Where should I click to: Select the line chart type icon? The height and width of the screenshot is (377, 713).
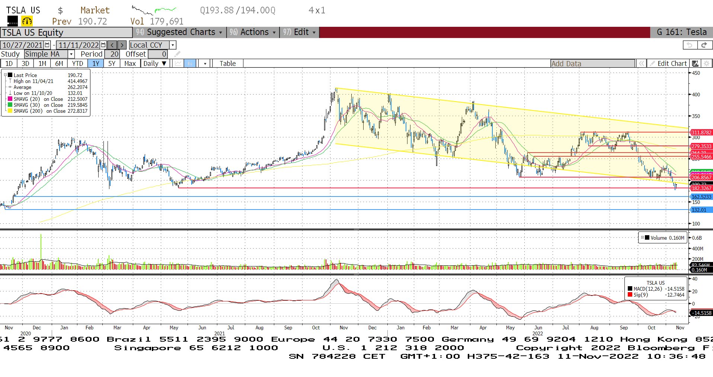[178, 64]
